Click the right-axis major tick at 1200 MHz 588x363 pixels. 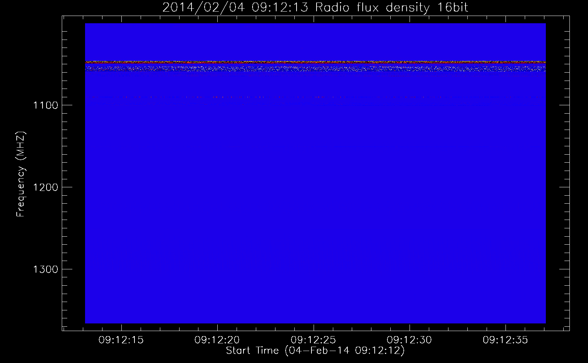point(564,187)
